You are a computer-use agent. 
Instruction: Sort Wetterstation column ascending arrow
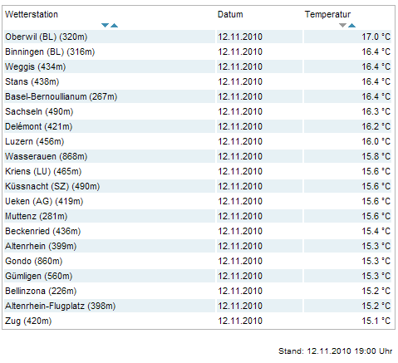115,26
